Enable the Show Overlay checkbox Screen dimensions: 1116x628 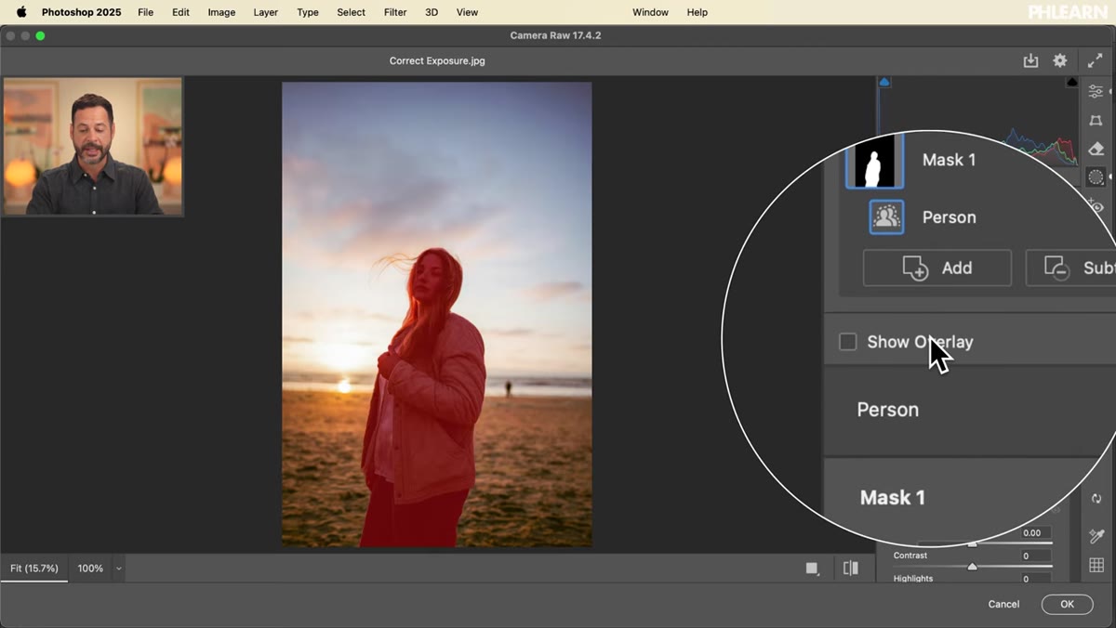pyautogui.click(x=847, y=342)
